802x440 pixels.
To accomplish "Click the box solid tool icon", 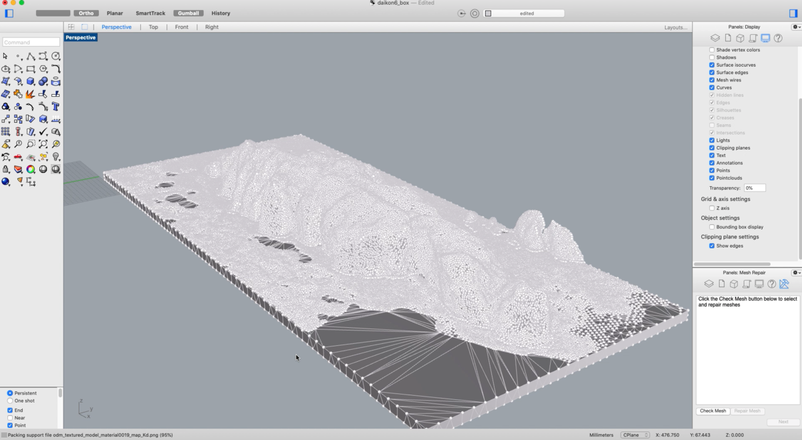I will coord(31,81).
